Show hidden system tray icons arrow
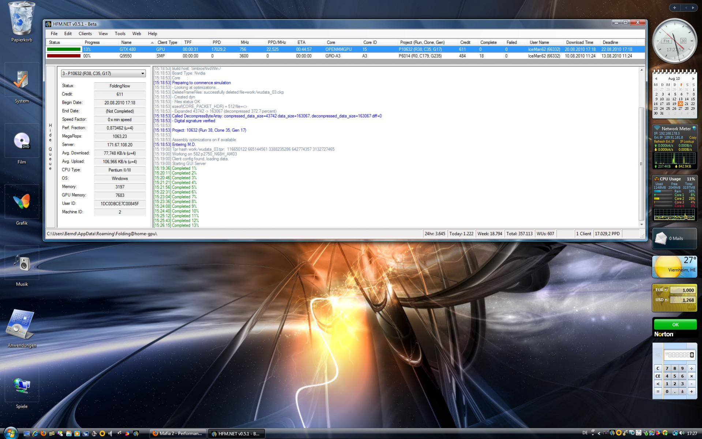The image size is (702, 439). [599, 433]
